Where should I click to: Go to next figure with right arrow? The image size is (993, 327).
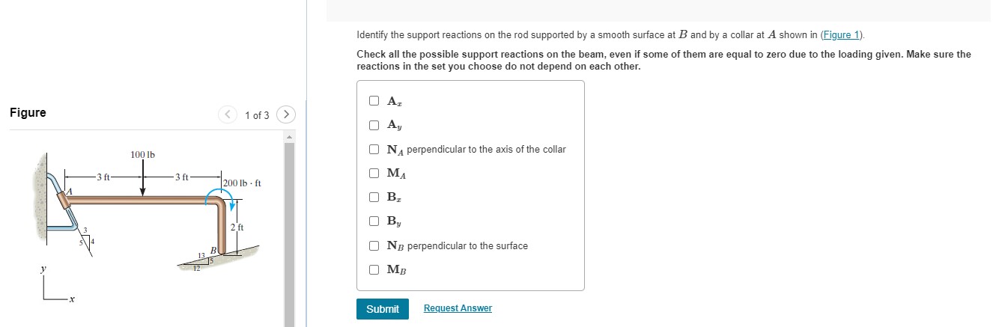tap(286, 114)
